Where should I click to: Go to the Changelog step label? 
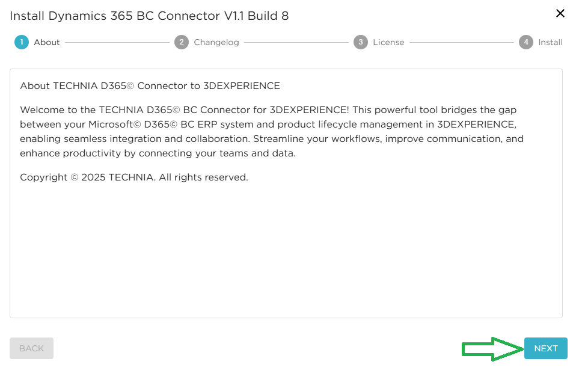click(x=216, y=42)
